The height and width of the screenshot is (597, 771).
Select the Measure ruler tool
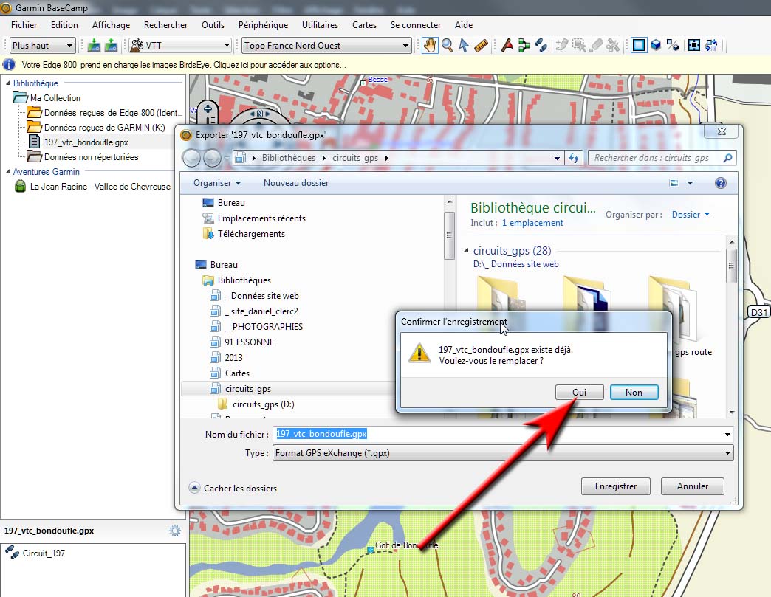coord(481,46)
